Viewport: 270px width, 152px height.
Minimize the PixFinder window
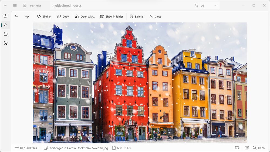pos(243,5)
